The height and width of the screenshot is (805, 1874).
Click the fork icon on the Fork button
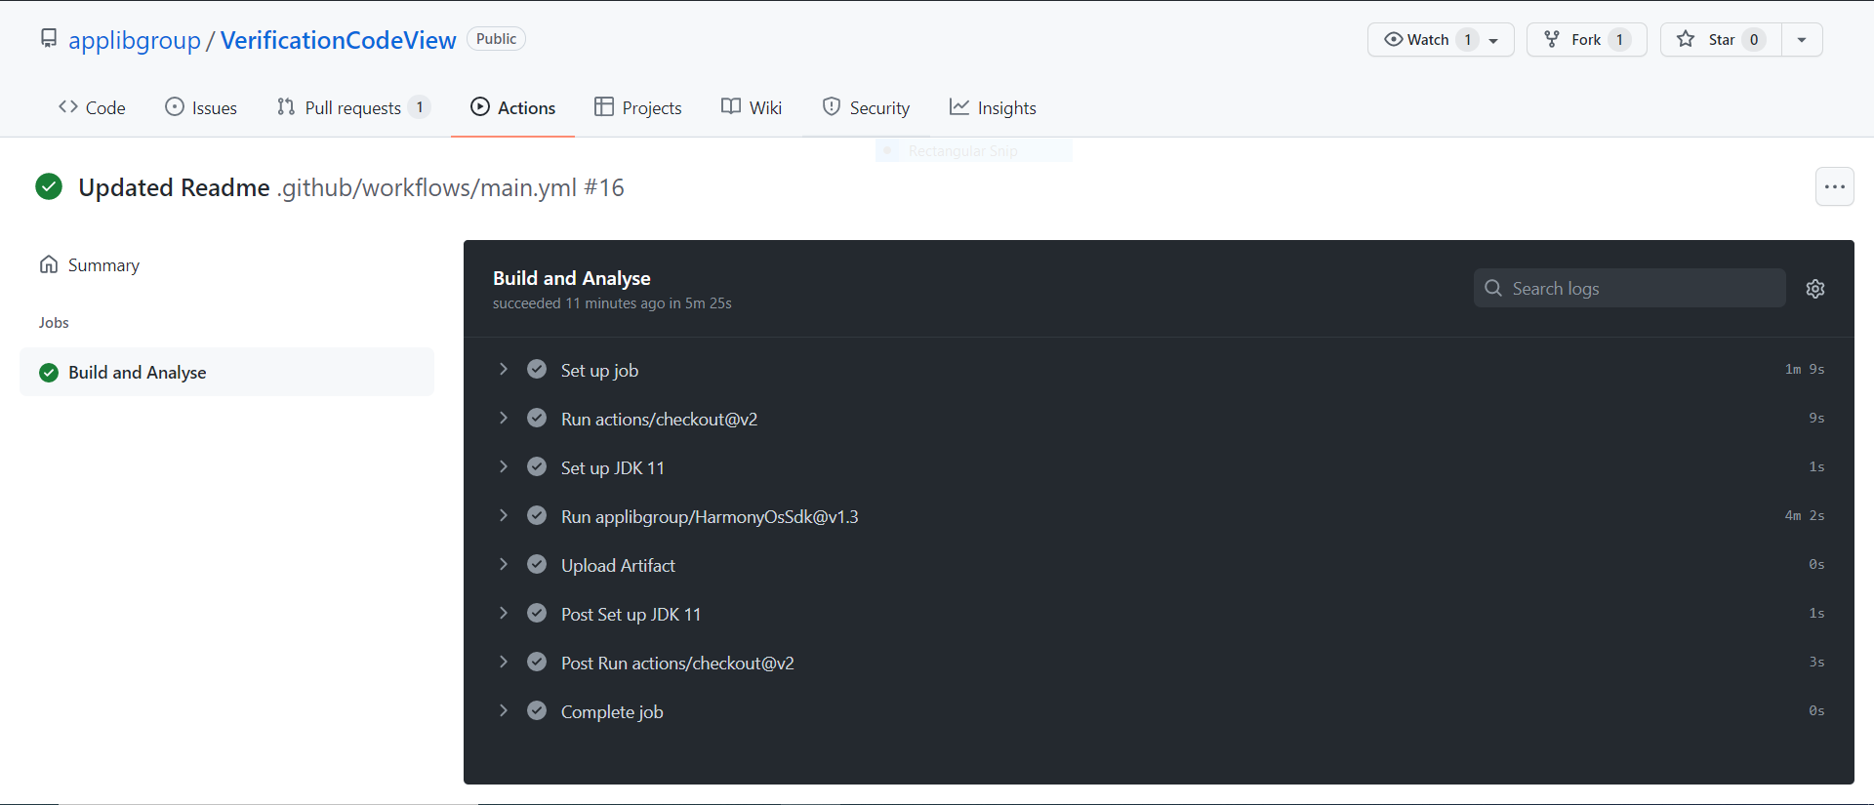(x=1552, y=39)
